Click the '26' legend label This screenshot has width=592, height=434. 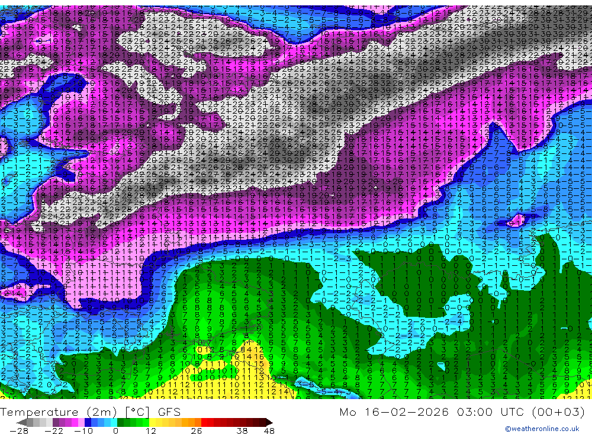coord(197,431)
